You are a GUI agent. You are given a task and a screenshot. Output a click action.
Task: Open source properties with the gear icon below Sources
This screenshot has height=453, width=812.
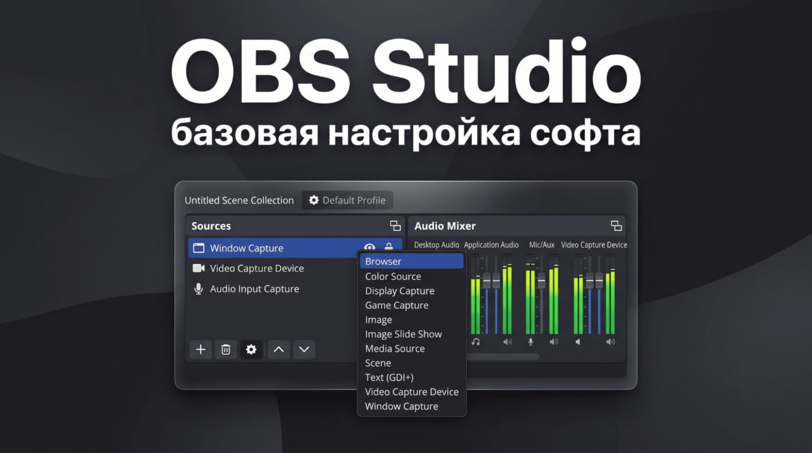coord(251,350)
